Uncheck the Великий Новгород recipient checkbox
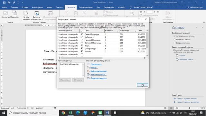This screenshot has width=206, height=116. point(82,43)
